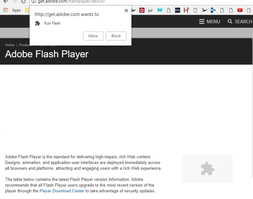Click the Run Flash label in popup

(x=52, y=23)
